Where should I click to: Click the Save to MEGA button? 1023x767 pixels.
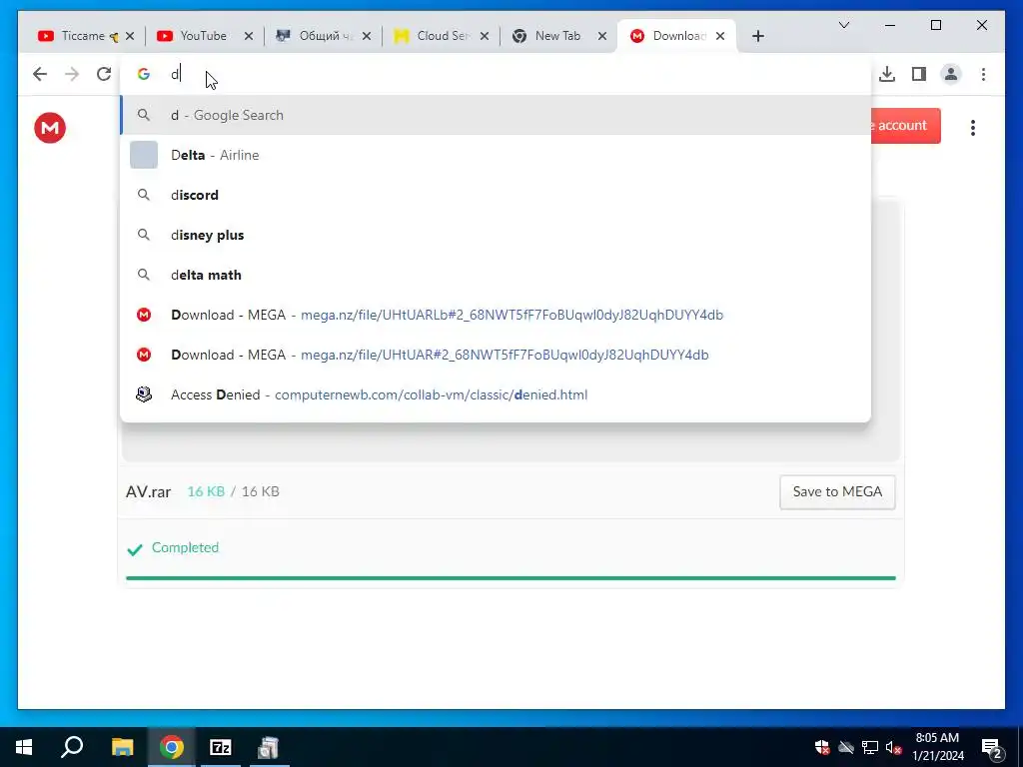tap(837, 491)
